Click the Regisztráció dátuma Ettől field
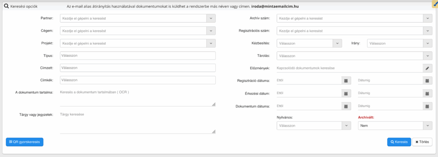Viewport: 438px width, 157px height. click(309, 81)
